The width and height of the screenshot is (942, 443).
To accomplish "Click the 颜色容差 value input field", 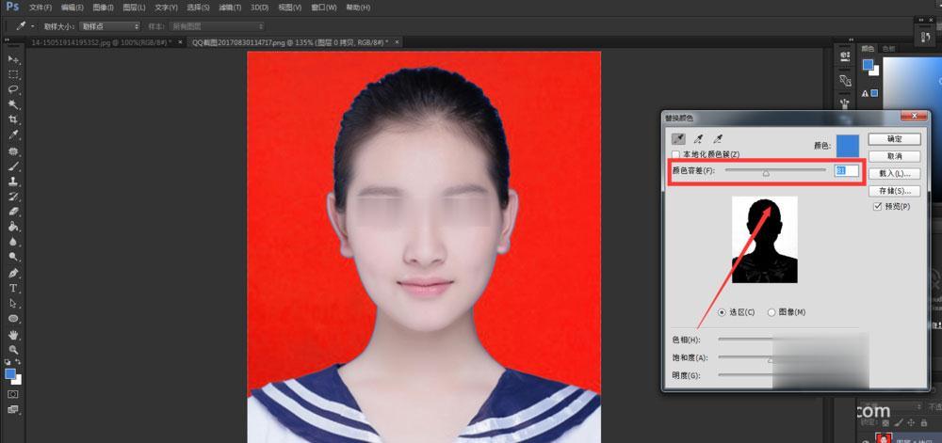I will pyautogui.click(x=847, y=171).
